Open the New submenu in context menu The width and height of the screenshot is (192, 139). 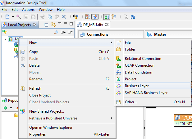(66, 43)
